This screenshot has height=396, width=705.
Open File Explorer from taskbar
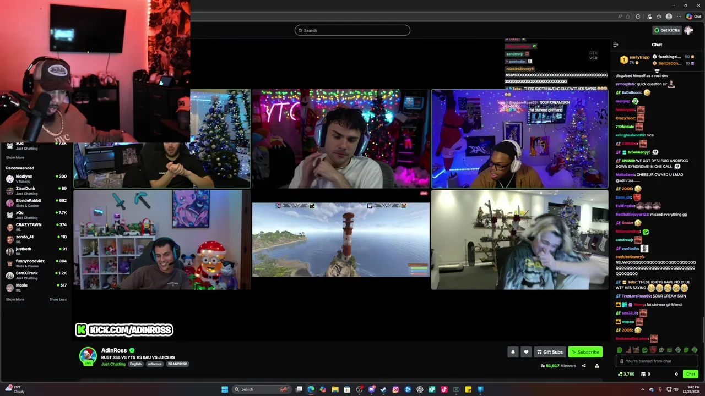pyautogui.click(x=335, y=389)
